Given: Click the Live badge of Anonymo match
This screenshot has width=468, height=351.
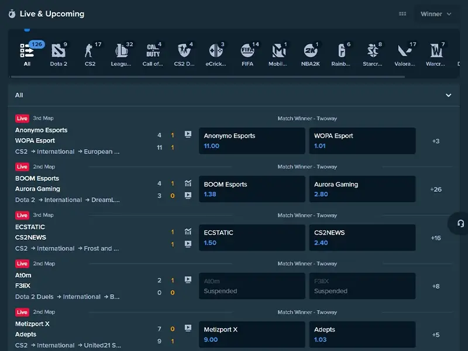Looking at the screenshot, I should (22, 119).
